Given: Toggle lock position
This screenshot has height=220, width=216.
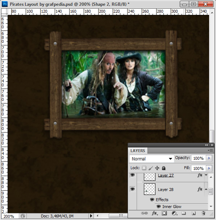Looking at the screenshot, I should [x=157, y=168].
